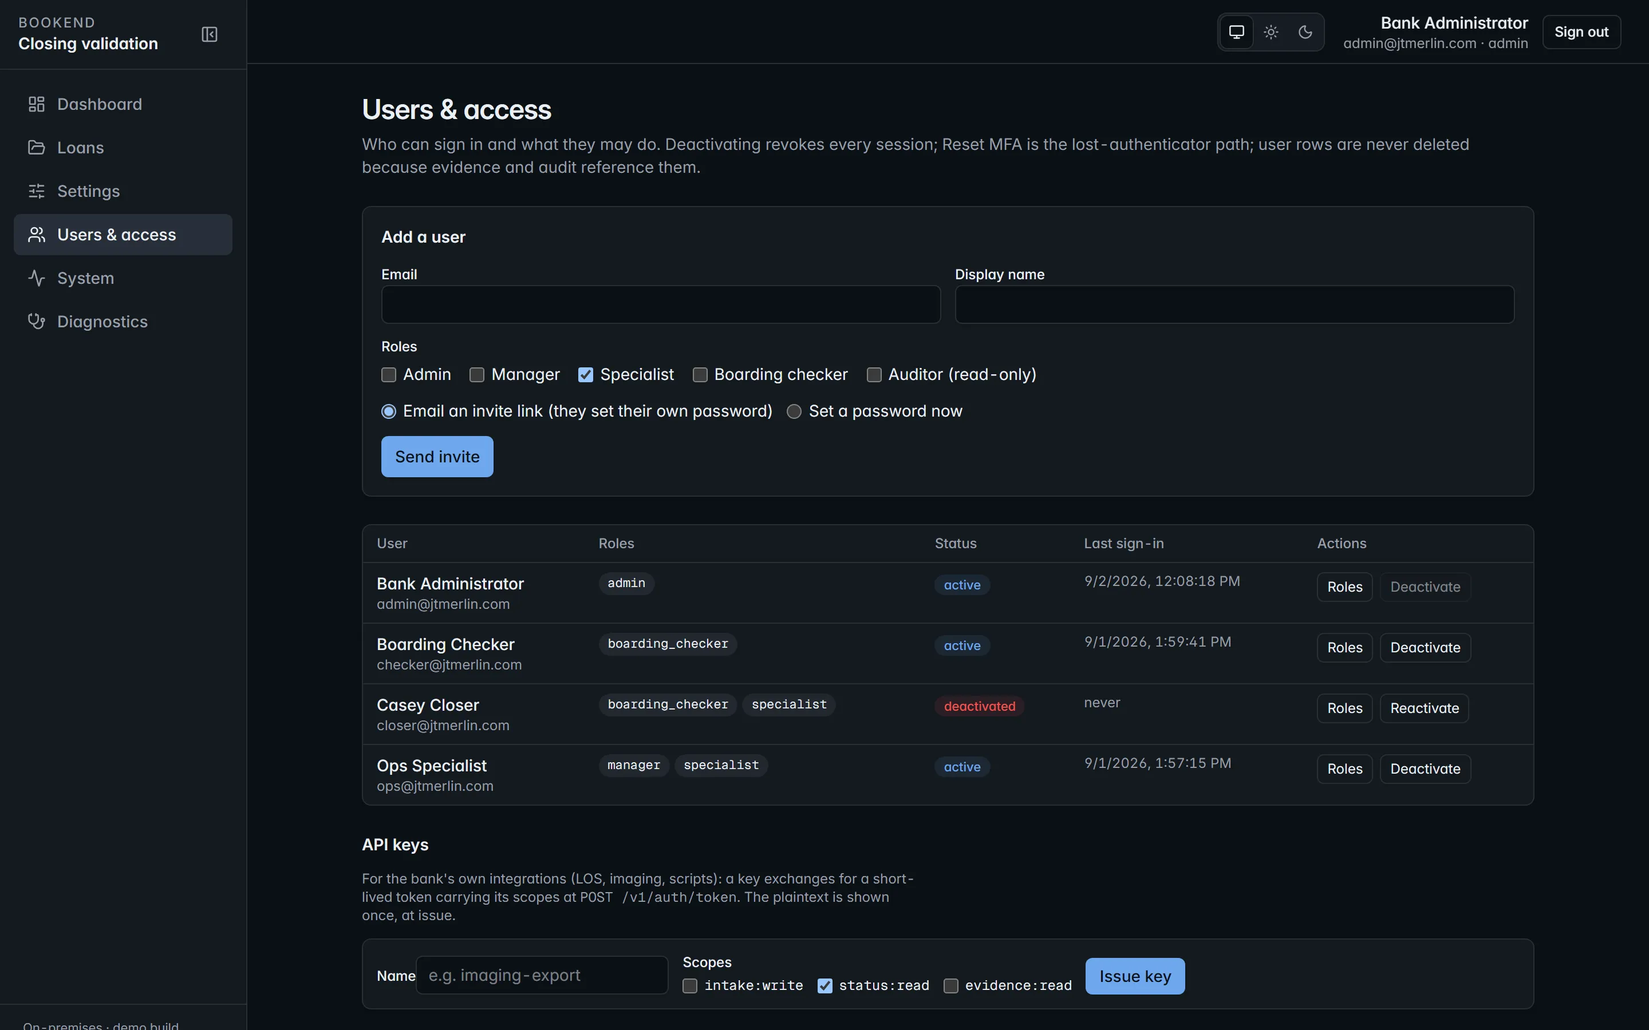Click the Bank Administrator name in header

tap(1454, 22)
